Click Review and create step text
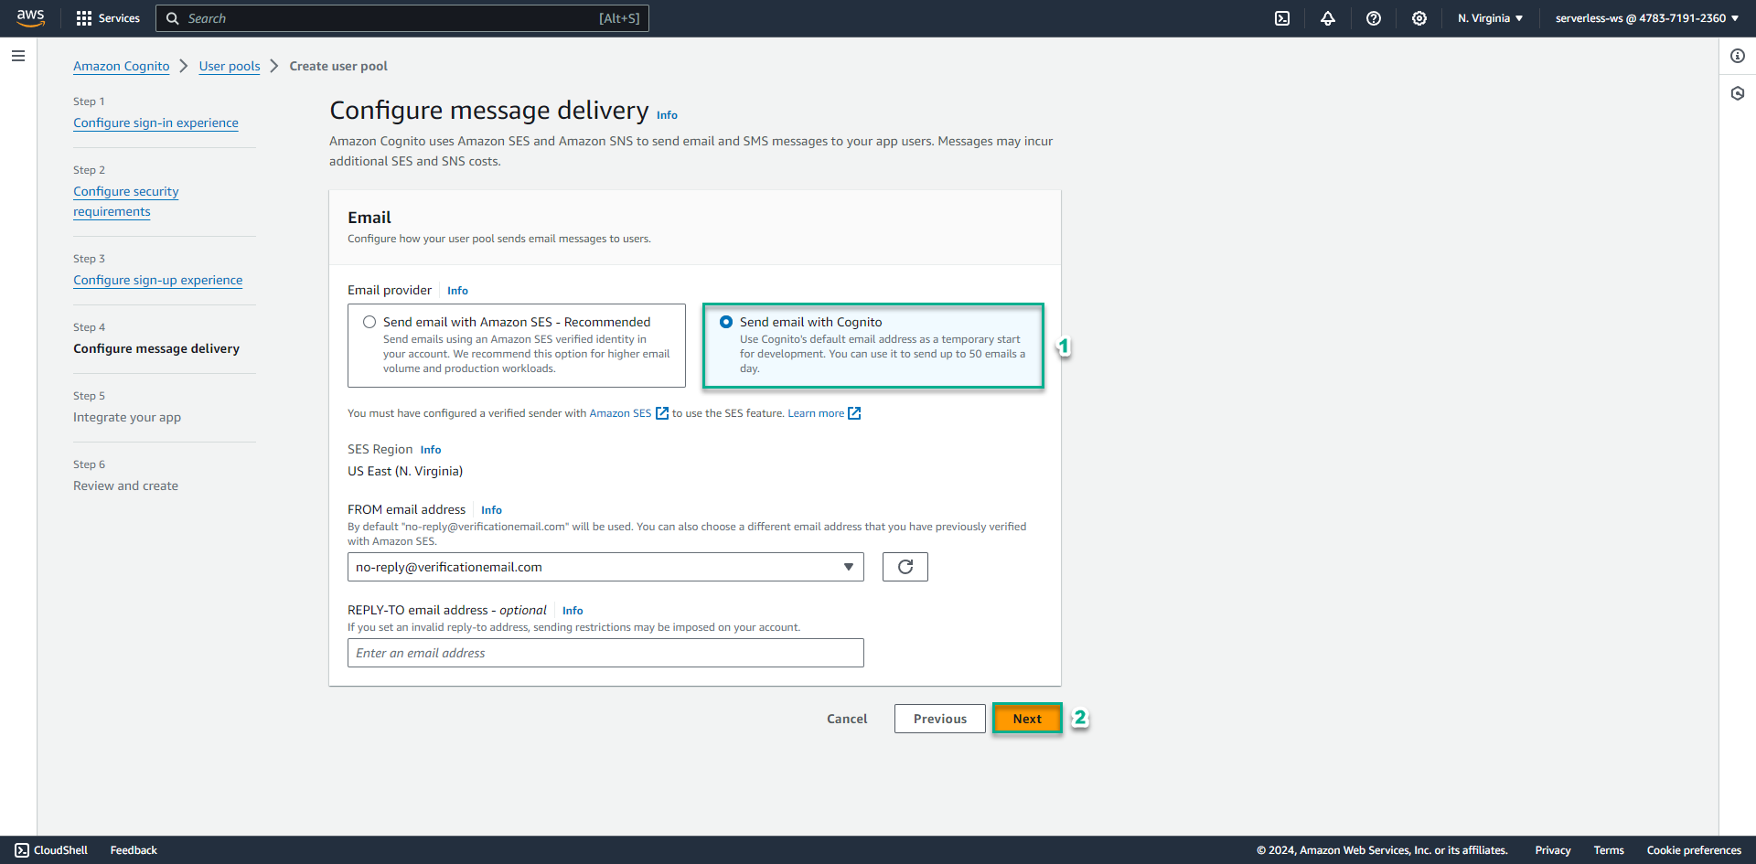This screenshot has width=1756, height=864. pyautogui.click(x=126, y=485)
